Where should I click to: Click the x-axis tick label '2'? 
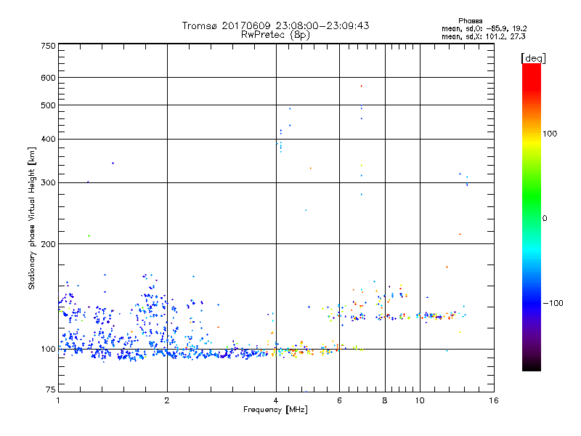tap(167, 400)
